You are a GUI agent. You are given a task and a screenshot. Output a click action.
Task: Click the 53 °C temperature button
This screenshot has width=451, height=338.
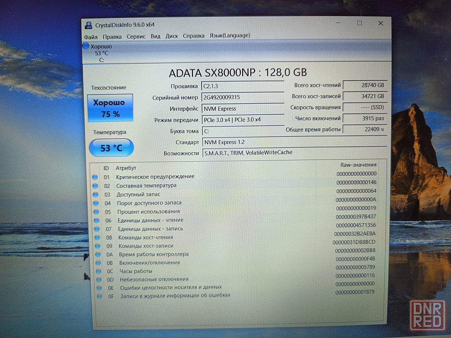tap(111, 148)
